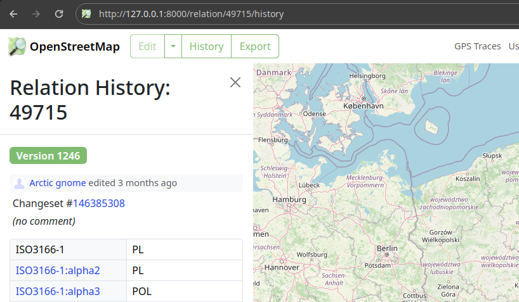Open GPS Traces in navigation
519x302 pixels.
coord(477,46)
